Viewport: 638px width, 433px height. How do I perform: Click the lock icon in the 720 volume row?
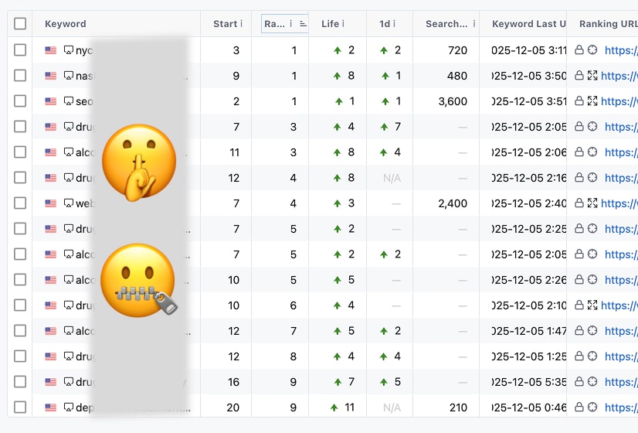579,50
